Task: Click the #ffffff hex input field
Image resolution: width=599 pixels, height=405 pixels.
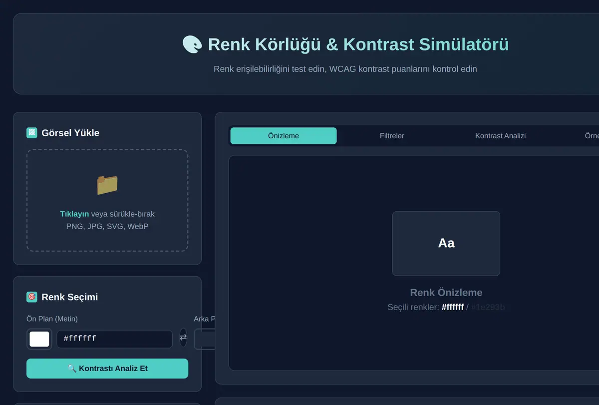Action: click(115, 339)
